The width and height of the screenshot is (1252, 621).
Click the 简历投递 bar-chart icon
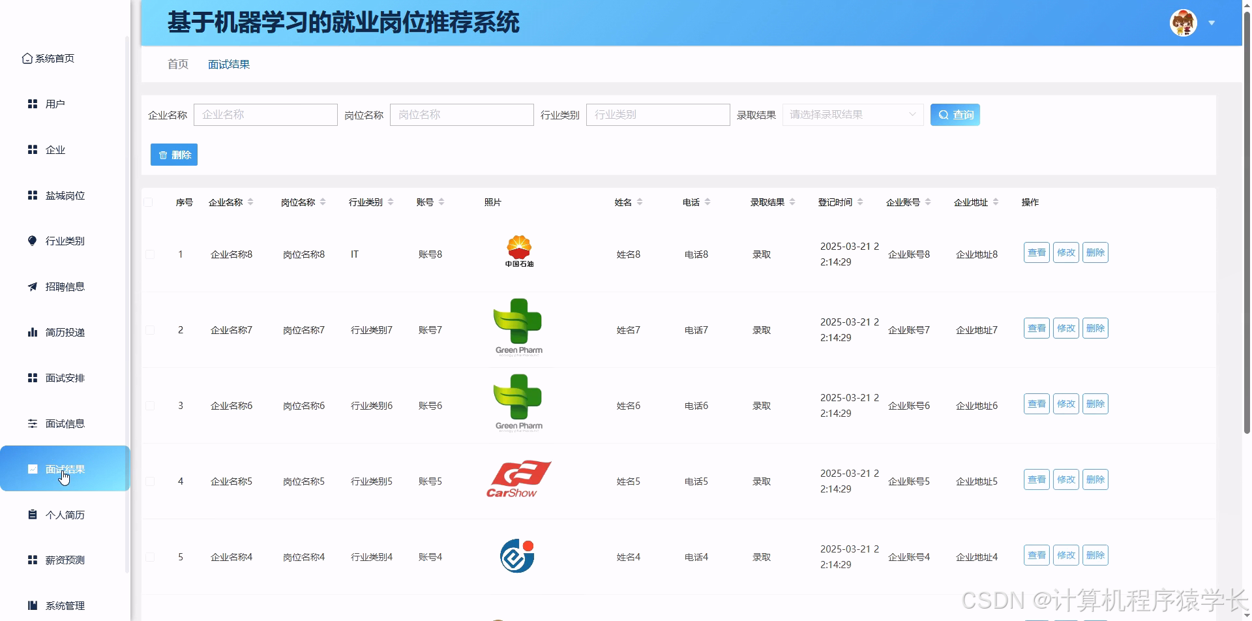[x=33, y=331]
